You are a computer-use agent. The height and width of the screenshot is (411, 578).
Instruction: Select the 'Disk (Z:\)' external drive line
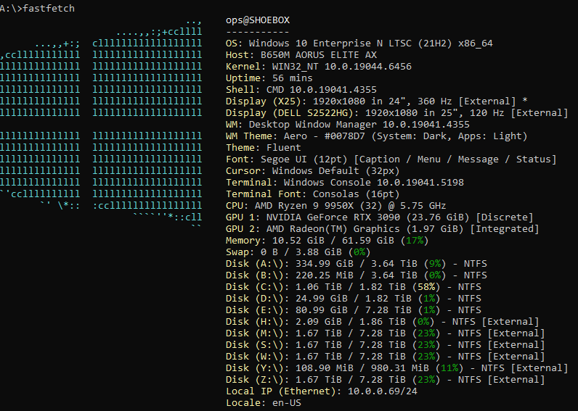tap(385, 380)
